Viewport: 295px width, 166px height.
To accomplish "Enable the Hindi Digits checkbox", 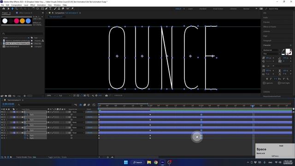I will pos(279,83).
